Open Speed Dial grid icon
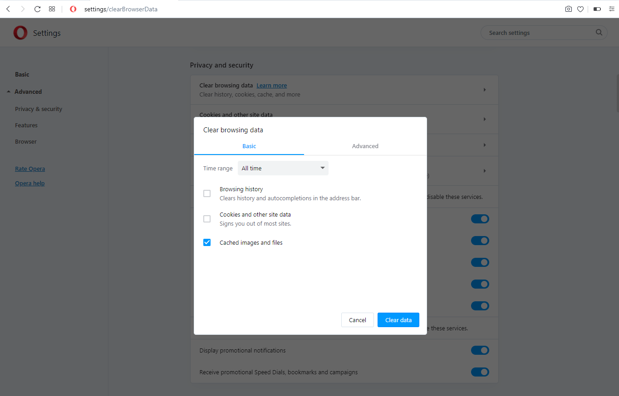Viewport: 619px width, 396px height. (x=52, y=9)
